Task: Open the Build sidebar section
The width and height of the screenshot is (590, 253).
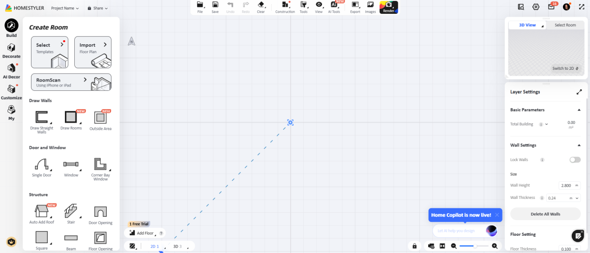Action: (x=11, y=28)
